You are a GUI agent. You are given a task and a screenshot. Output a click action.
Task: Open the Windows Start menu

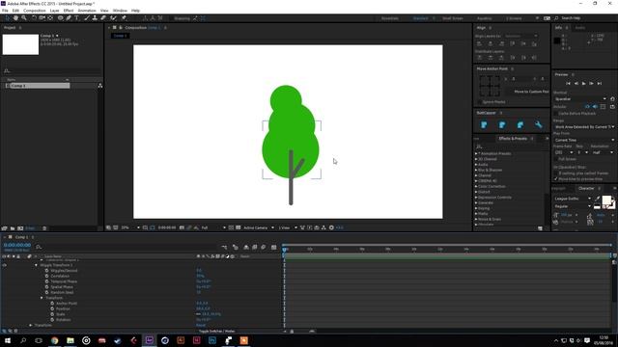click(x=8, y=340)
